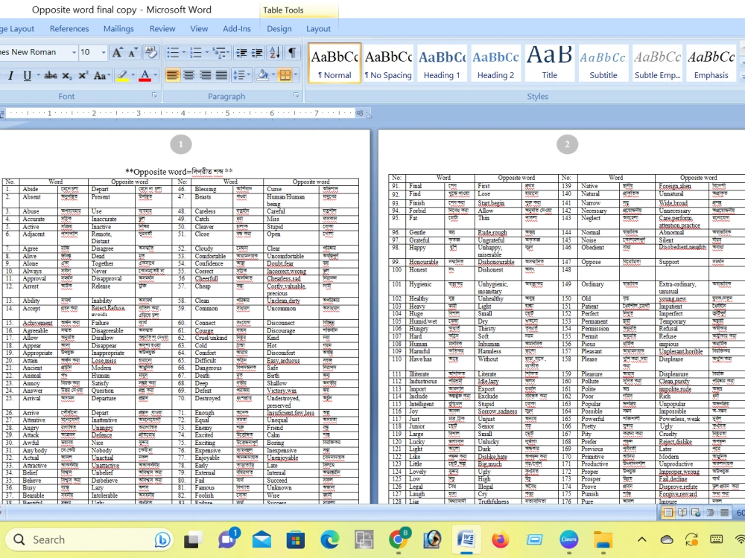Viewport: 745px width, 558px height.
Task: Click the paint bucket shading icon
Action: [261, 75]
